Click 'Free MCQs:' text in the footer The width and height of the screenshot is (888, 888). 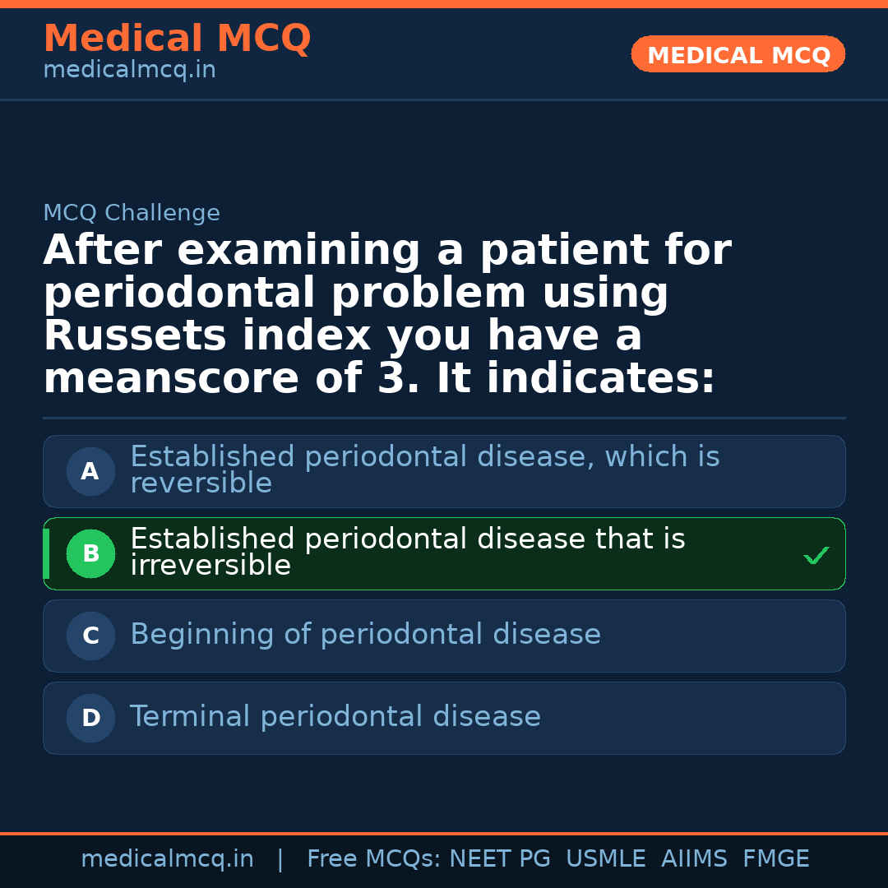pyautogui.click(x=374, y=859)
